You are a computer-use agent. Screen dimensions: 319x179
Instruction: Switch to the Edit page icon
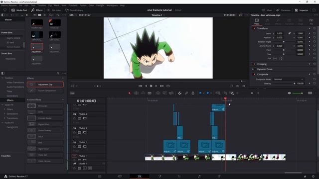pyautogui.click(x=140, y=176)
